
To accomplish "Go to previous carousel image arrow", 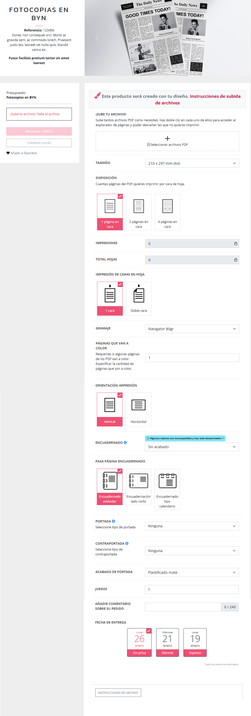I will 97,38.
